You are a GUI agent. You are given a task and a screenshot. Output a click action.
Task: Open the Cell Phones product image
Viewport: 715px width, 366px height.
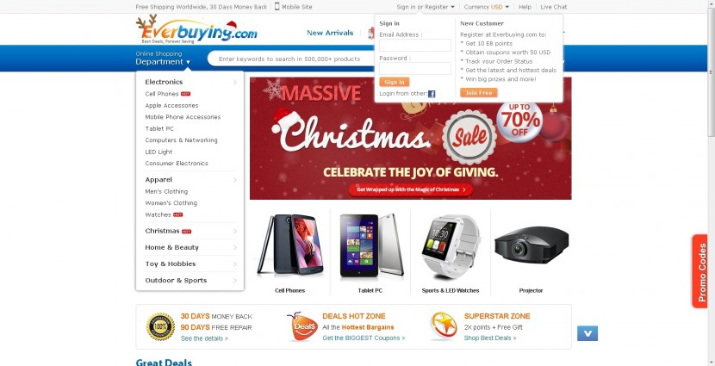[x=290, y=245]
